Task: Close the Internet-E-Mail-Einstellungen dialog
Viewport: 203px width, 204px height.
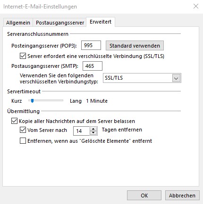Action: coord(196,7)
